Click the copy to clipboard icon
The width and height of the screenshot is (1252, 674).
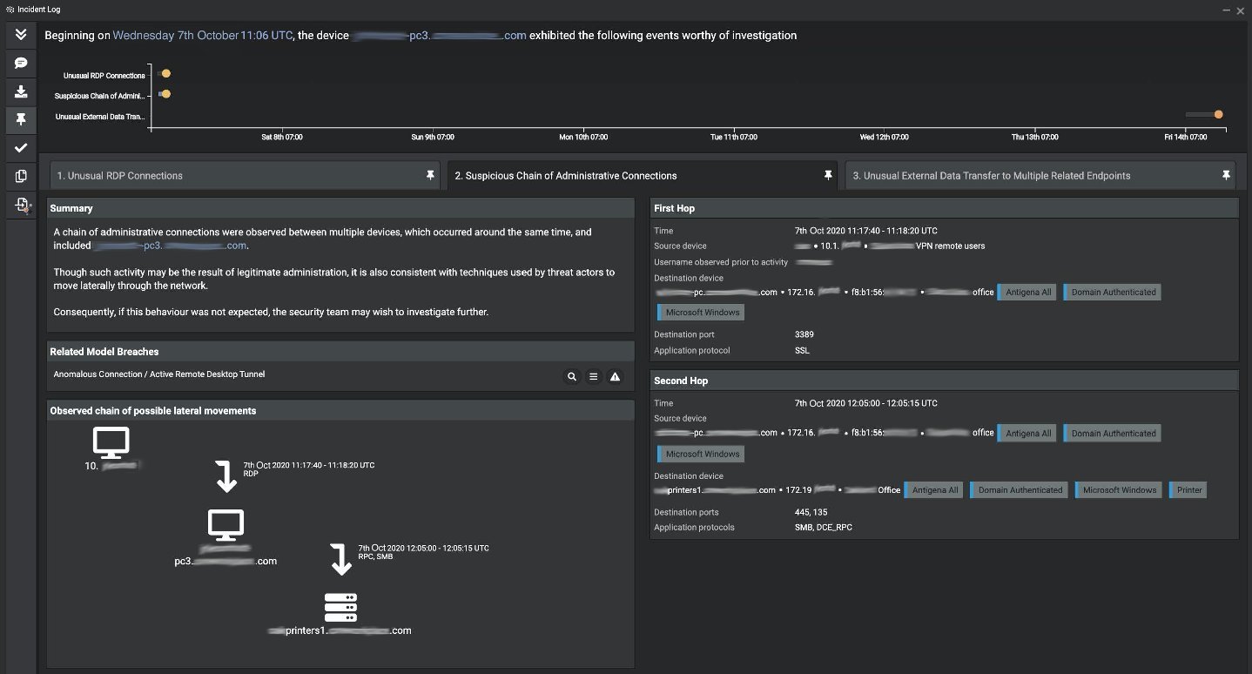21,176
